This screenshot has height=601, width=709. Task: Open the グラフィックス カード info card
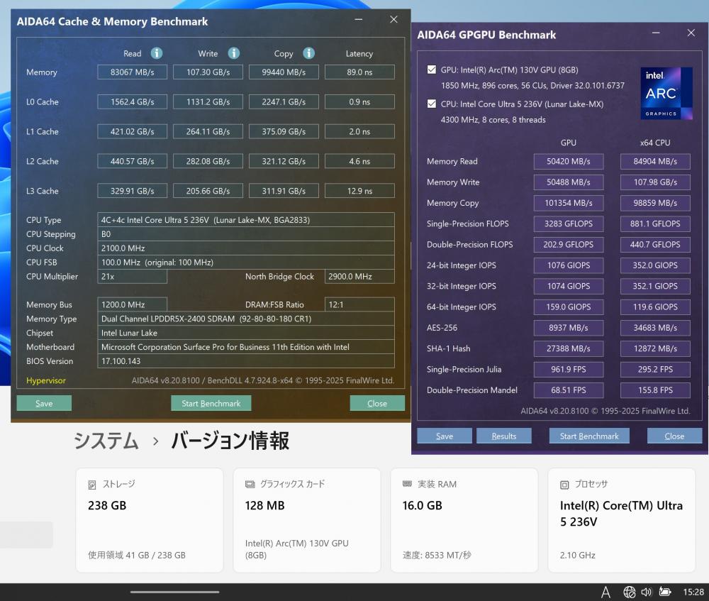click(306, 519)
